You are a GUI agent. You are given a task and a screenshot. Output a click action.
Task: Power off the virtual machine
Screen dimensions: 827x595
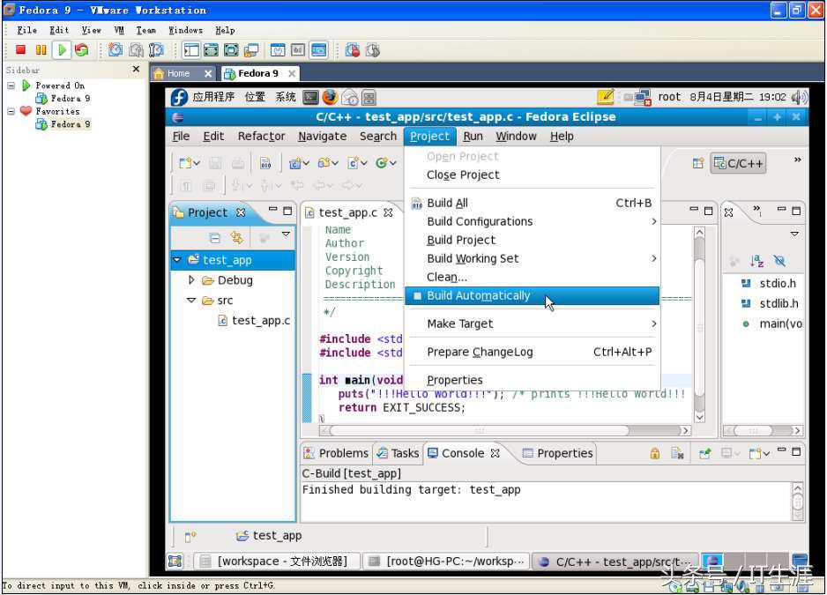point(21,50)
